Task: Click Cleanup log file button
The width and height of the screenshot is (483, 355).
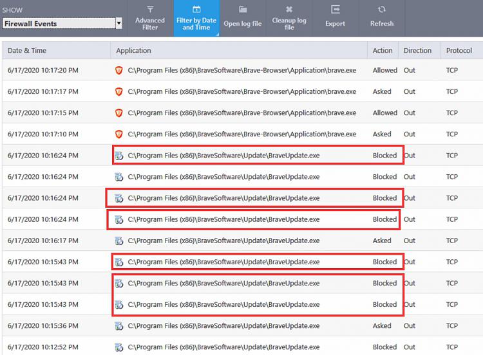Action: pyautogui.click(x=289, y=18)
